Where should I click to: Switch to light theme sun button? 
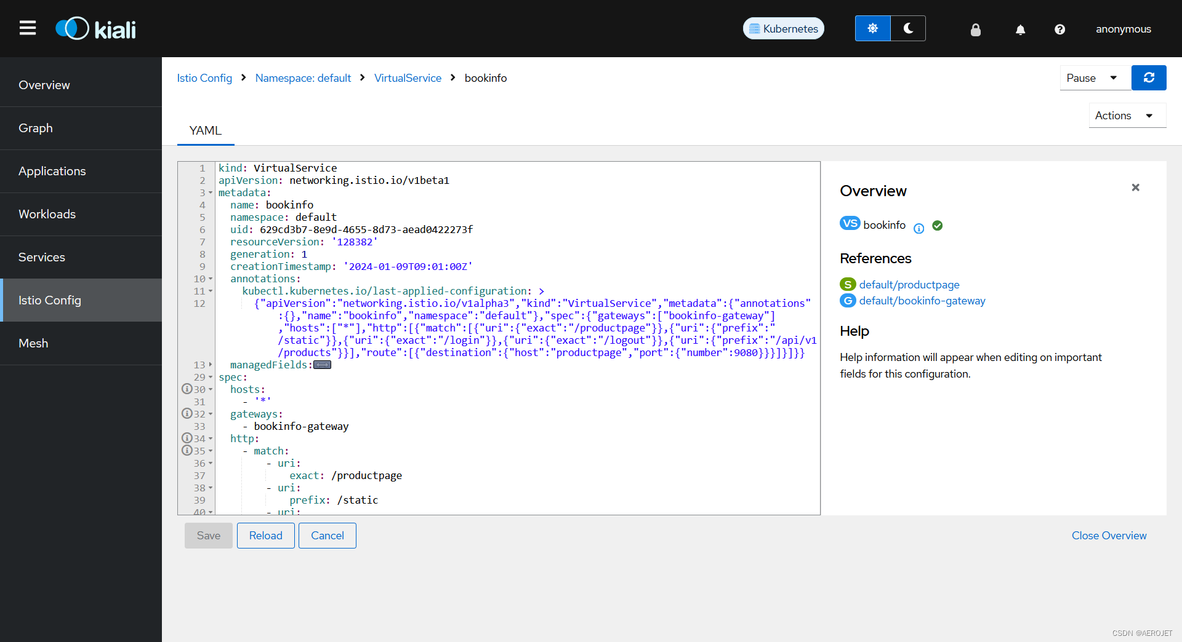[872, 28]
